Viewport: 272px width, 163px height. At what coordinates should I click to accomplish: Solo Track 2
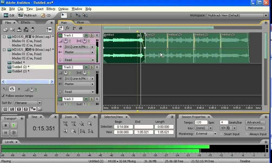92,67
